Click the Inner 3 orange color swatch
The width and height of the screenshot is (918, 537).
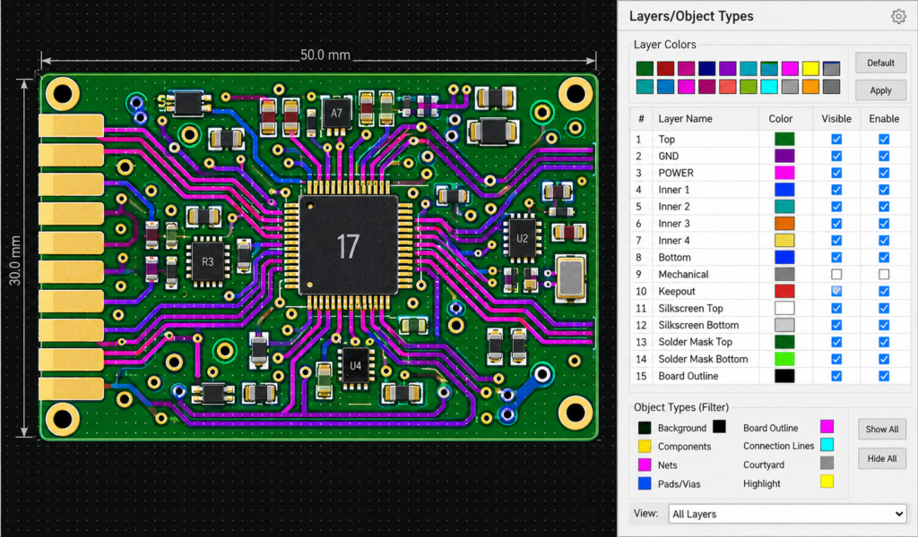coord(784,223)
